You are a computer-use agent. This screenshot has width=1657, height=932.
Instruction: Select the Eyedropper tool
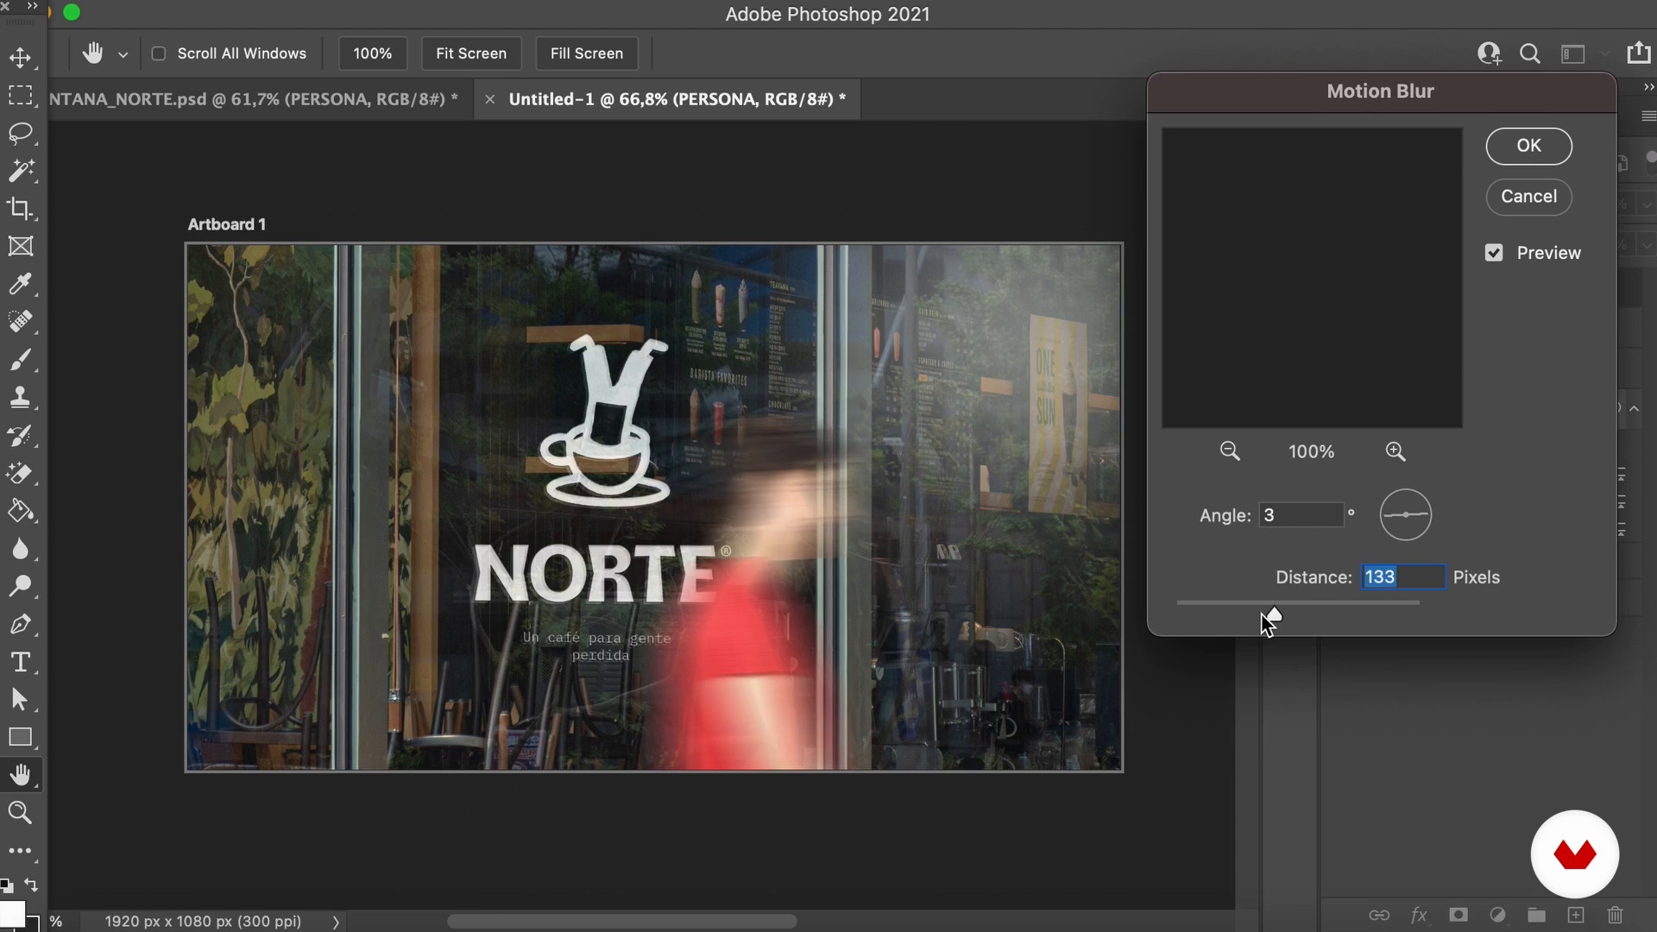coord(21,284)
